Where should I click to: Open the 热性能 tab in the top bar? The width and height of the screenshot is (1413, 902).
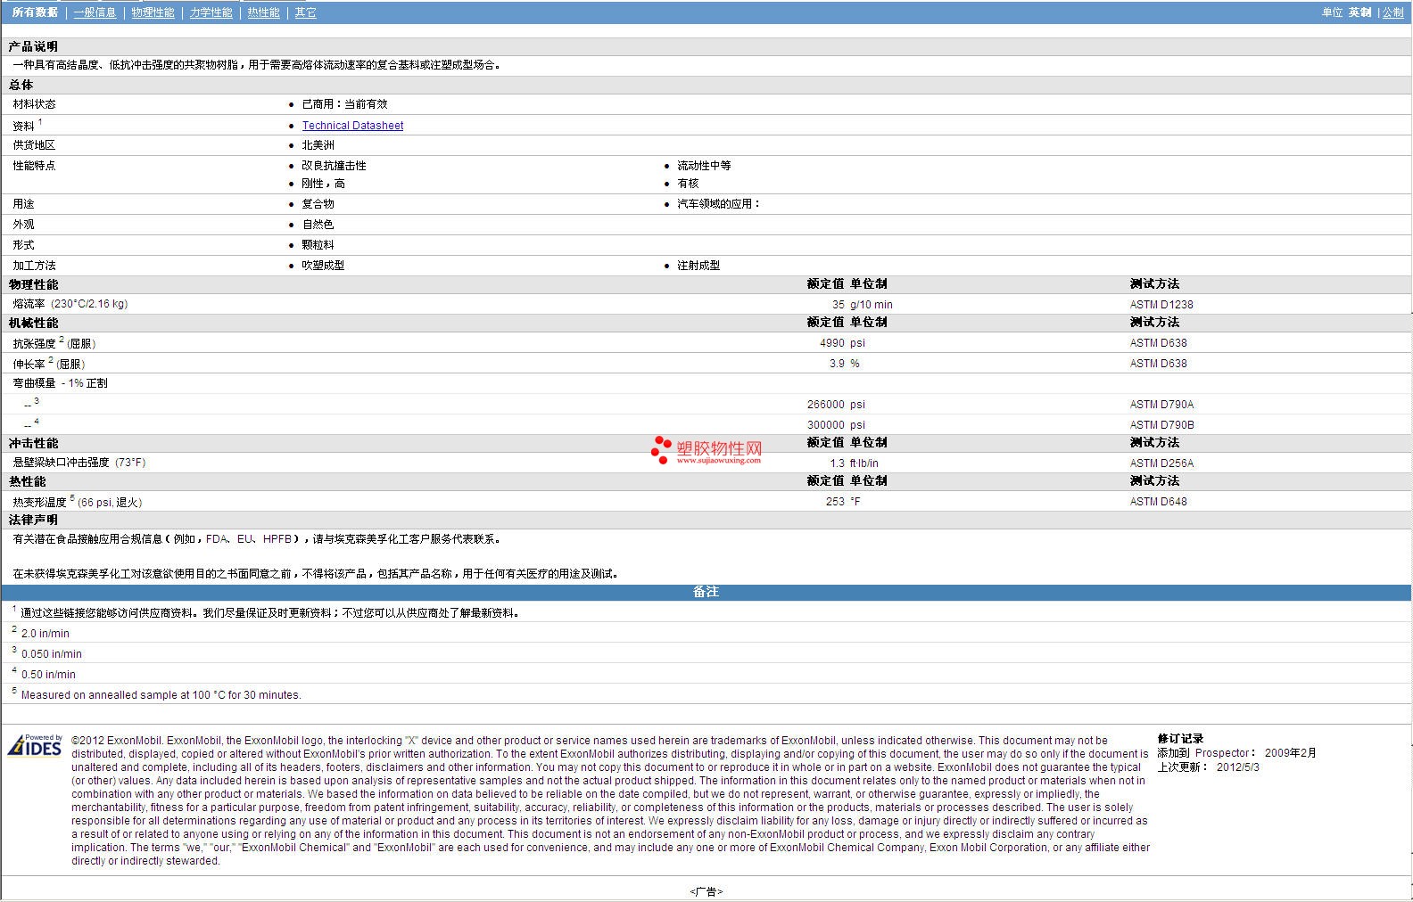pos(263,12)
